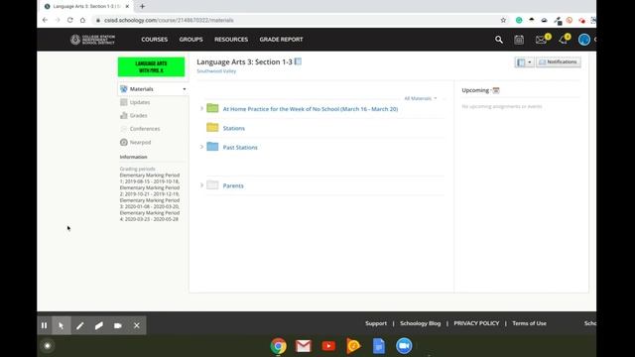The image size is (635, 357).
Task: Close the recorder toolbar
Action: pyautogui.click(x=137, y=325)
